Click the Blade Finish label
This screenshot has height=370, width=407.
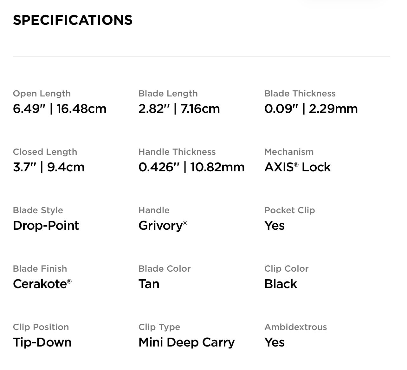point(40,269)
